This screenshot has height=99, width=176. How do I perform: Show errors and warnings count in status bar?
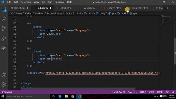pos(7,92)
